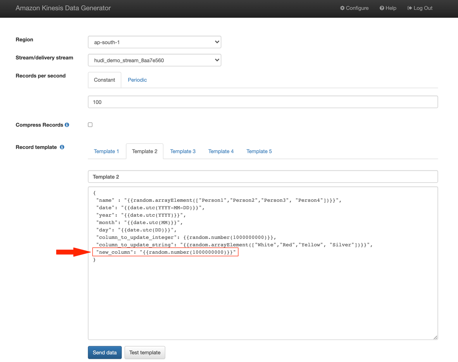Click the Record template label text

point(36,147)
